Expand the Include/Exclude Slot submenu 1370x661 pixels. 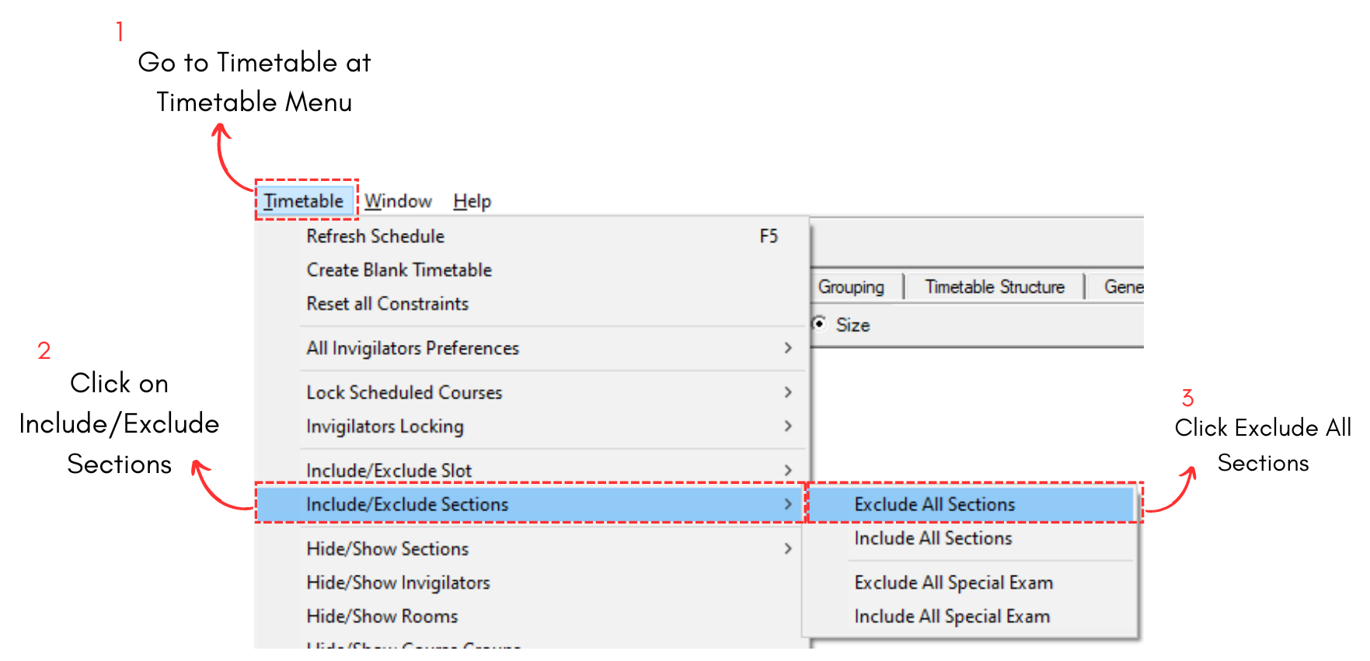coord(388,470)
